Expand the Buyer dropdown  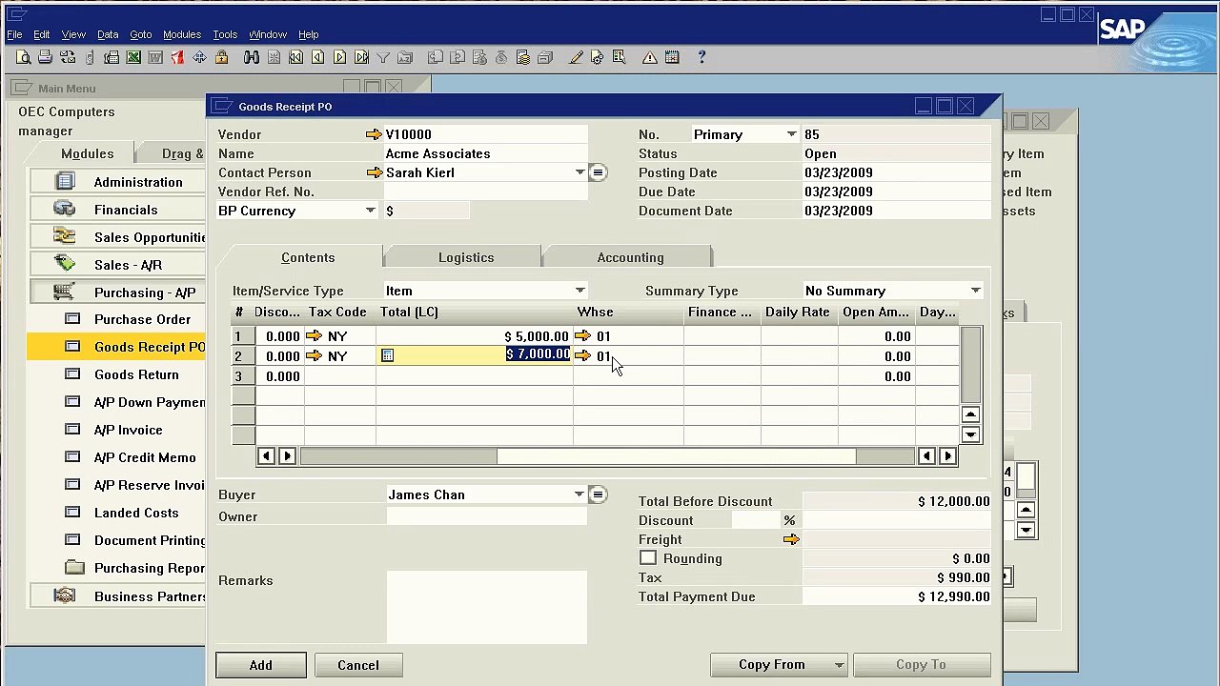579,494
